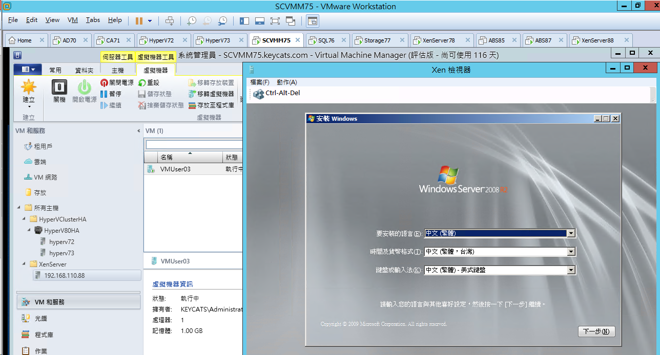Image resolution: width=660 pixels, height=355 pixels.
Task: Open the VMware Help menu
Action: (115, 20)
